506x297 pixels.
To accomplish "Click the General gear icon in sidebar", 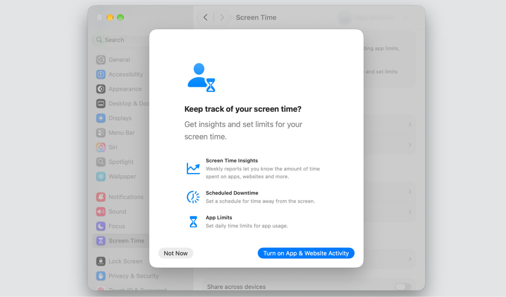I will [101, 60].
